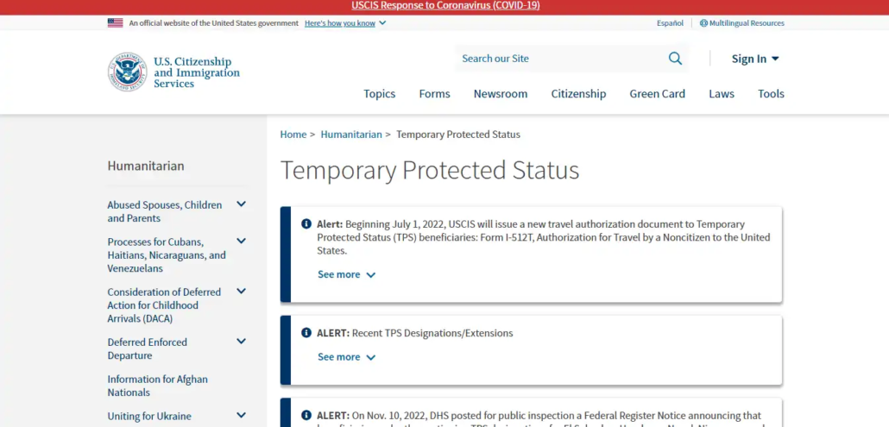Click the USCIS Homeland Security seal logo
The width and height of the screenshot is (889, 427).
click(128, 72)
